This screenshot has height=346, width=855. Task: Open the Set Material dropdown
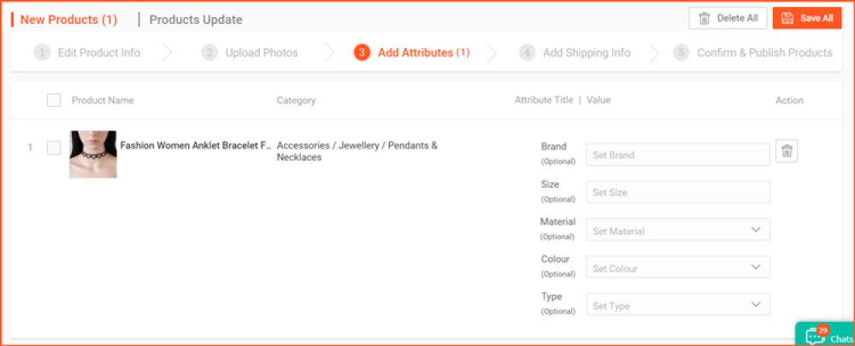pos(678,230)
